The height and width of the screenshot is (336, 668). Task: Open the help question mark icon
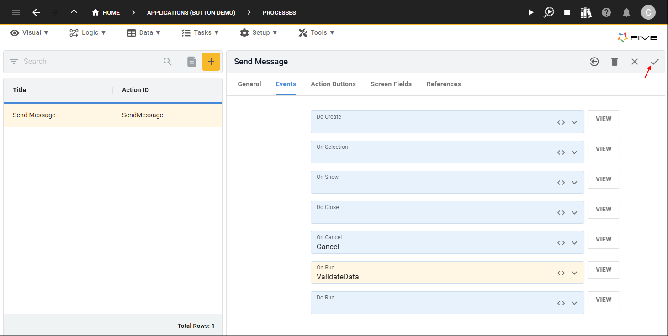[606, 12]
